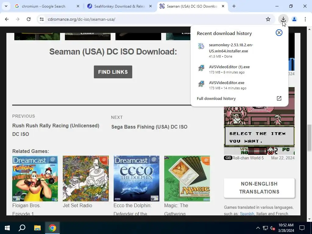
Task: Click the Mar 22, 2024 date text
Action: click(283, 158)
